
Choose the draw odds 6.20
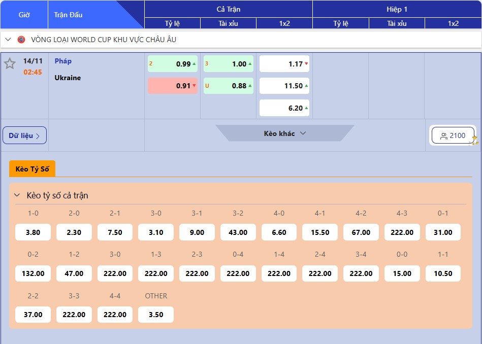click(x=284, y=108)
